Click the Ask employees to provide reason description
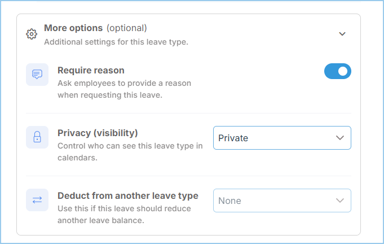The image size is (384, 244). click(x=124, y=89)
